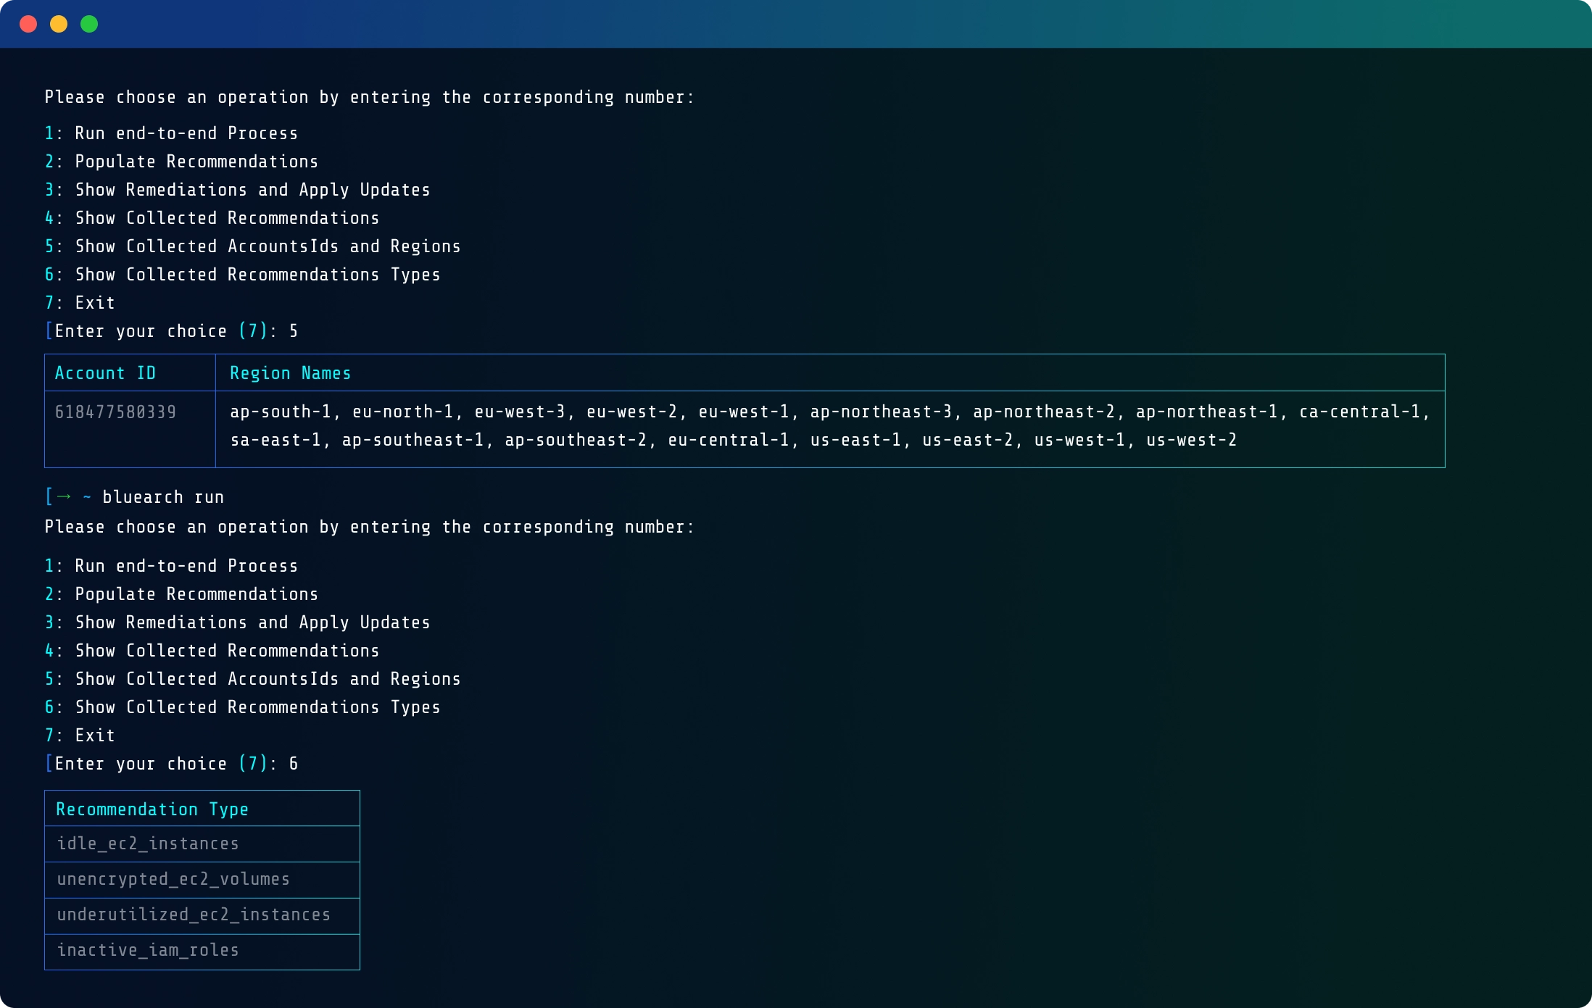Click the Region Names column header
The width and height of the screenshot is (1592, 1008).
pos(290,372)
